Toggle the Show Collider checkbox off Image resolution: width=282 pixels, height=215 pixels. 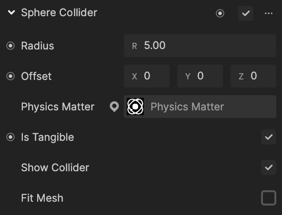[269, 167]
